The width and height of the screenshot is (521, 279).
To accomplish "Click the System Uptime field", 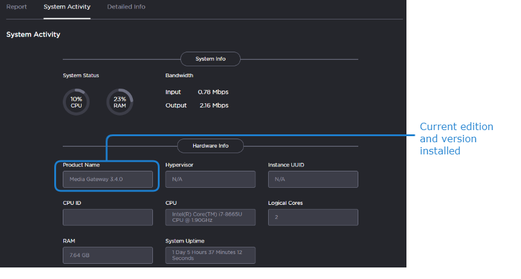I will pyautogui.click(x=210, y=255).
